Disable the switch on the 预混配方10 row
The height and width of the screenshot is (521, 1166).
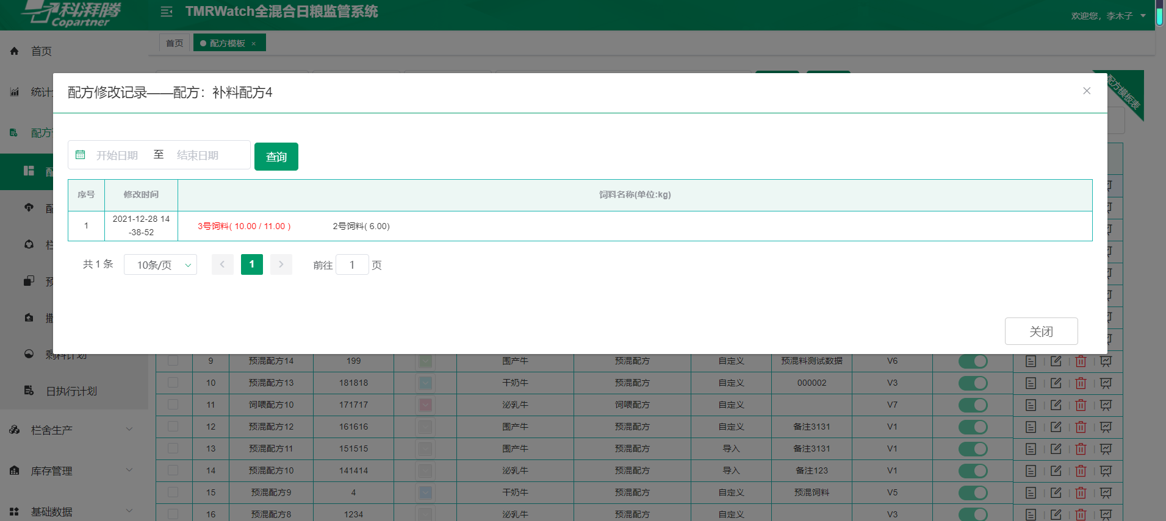coord(973,471)
